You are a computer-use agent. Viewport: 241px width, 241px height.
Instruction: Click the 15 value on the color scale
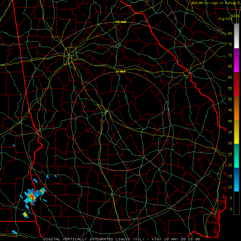pos(230,176)
